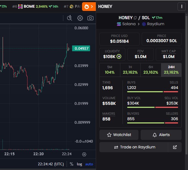Click the bell icon on Alerts
This screenshot has height=170, width=188.
coord(155,135)
